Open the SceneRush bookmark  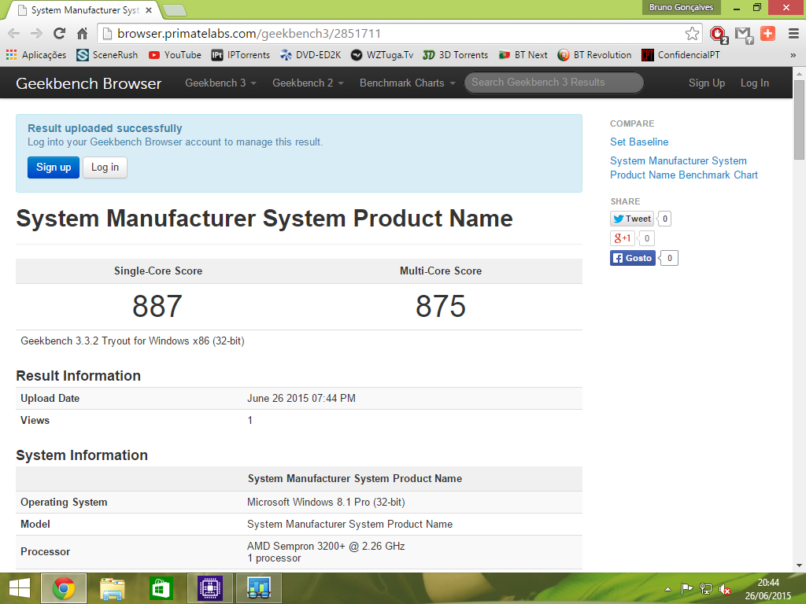point(107,55)
